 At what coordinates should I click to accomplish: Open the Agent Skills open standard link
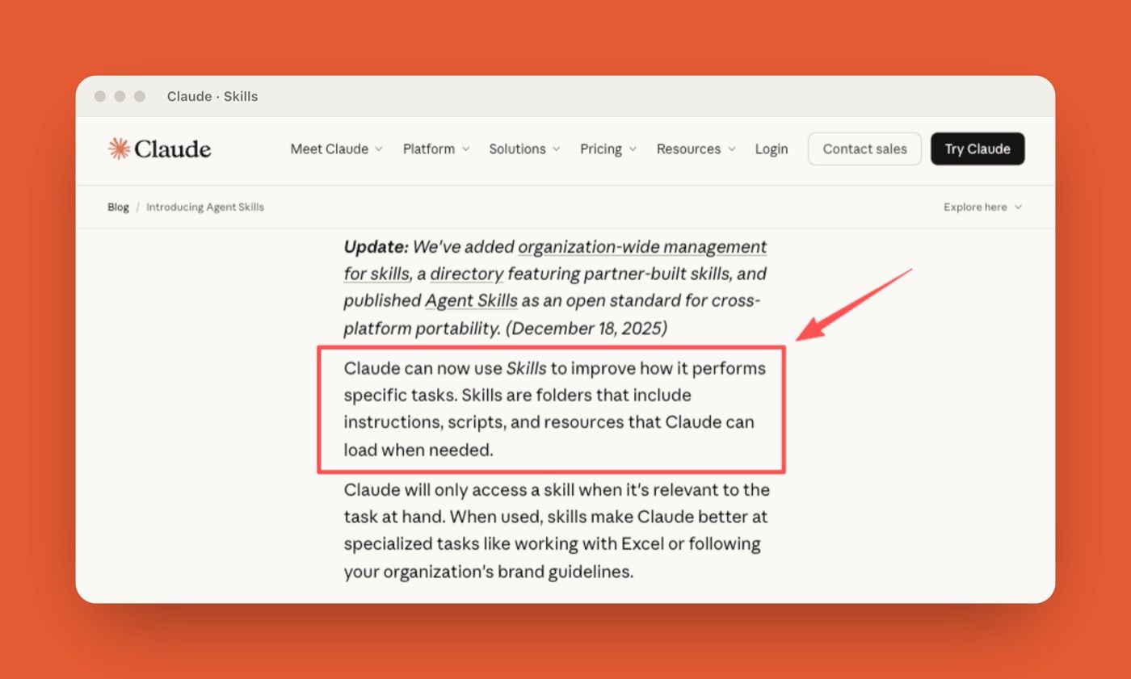click(x=471, y=301)
